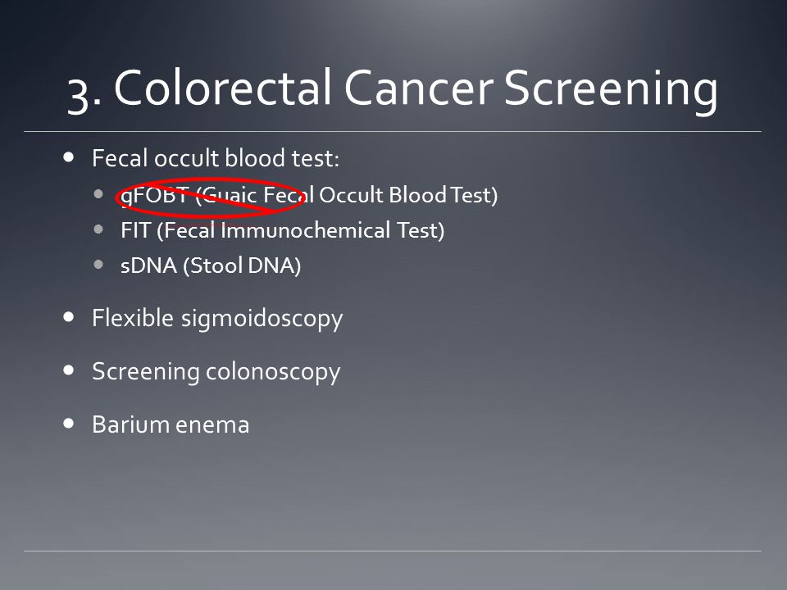Click the red circle crossing out gFOBT

pos(211,197)
